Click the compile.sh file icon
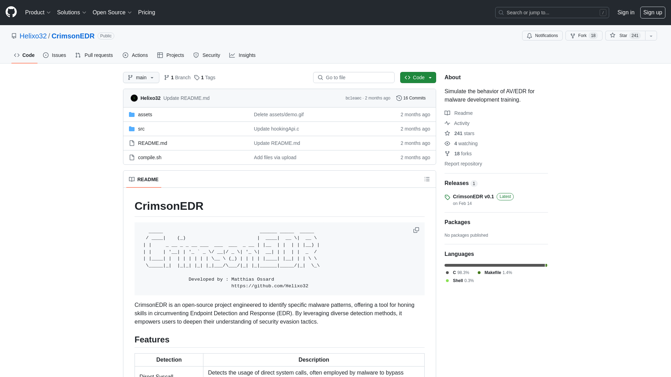 coord(132,157)
